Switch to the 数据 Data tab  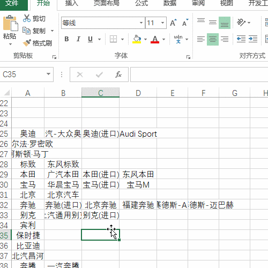(x=170, y=3)
